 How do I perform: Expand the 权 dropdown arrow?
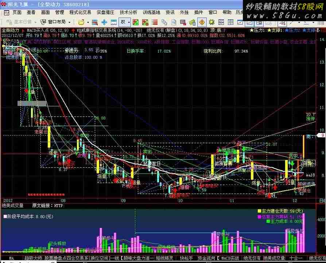[x=129, y=22]
